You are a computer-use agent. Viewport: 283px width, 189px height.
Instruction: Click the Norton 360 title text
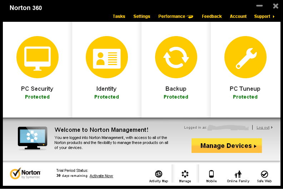26,8
